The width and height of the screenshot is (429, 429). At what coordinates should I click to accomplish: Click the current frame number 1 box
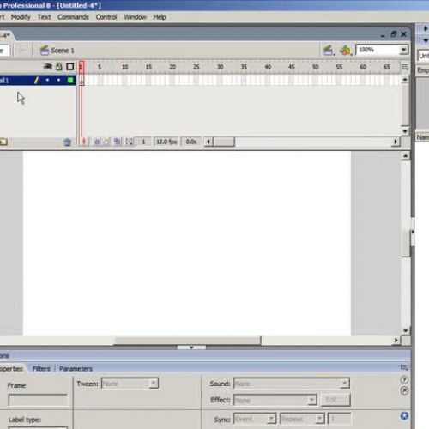click(x=144, y=142)
